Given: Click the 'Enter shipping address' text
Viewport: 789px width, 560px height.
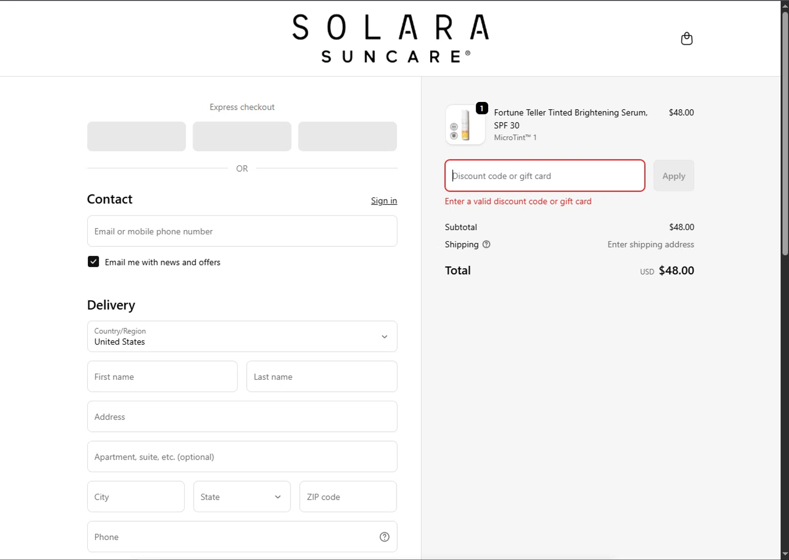Looking at the screenshot, I should point(651,244).
